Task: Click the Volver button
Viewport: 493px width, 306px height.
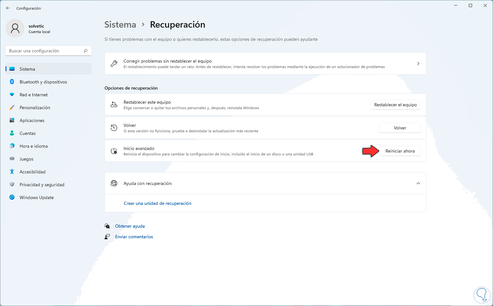Action: [400, 128]
